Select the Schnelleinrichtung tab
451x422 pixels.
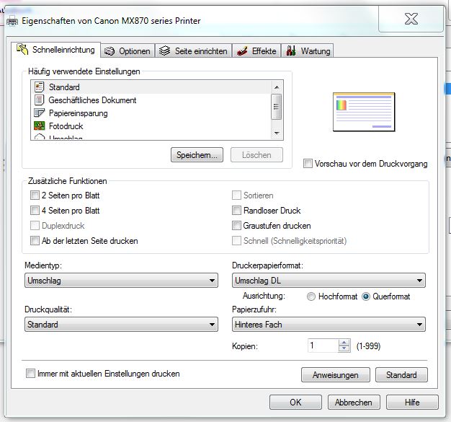55,50
